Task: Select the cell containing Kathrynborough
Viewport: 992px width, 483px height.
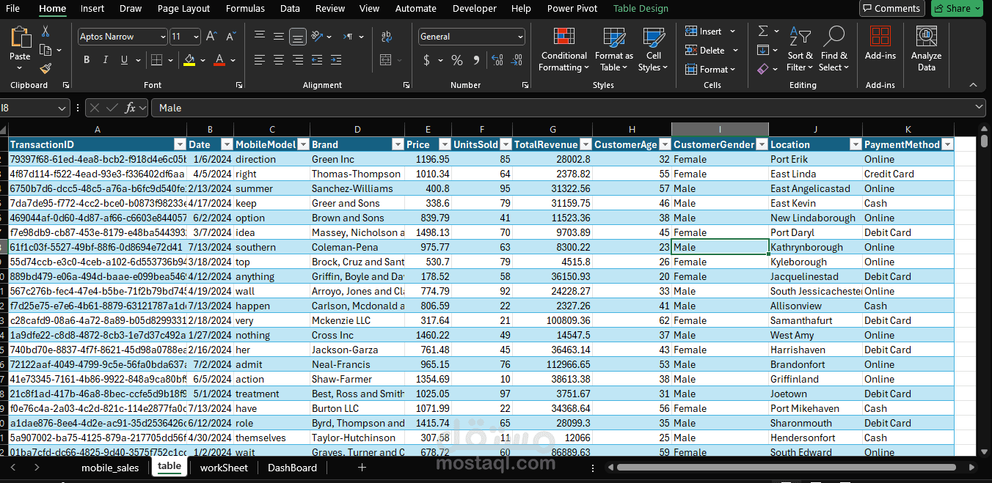Action: [x=815, y=247]
